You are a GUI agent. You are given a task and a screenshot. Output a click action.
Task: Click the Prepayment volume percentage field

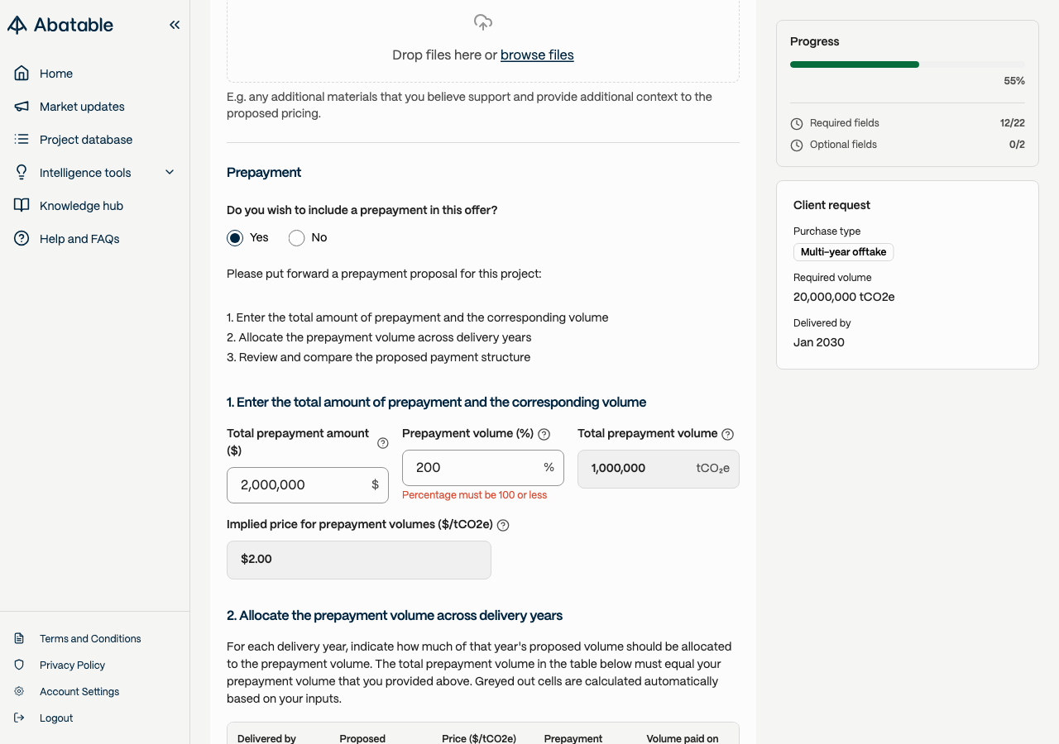473,468
